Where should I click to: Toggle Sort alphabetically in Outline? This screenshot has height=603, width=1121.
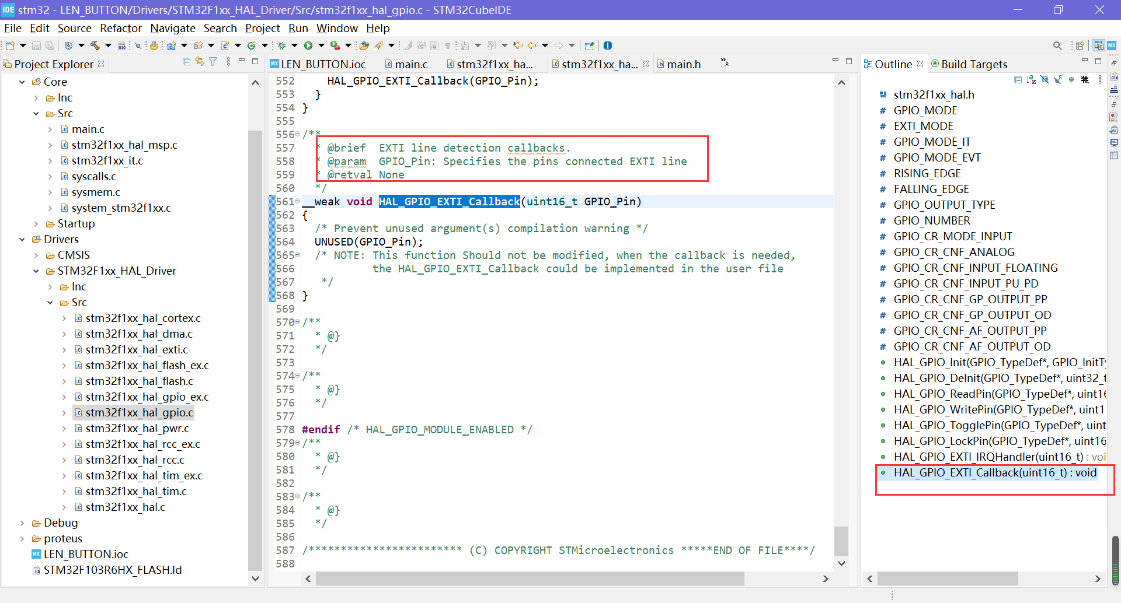tap(1031, 80)
